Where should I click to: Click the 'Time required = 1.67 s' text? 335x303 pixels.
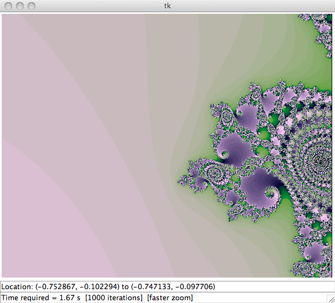point(41,297)
